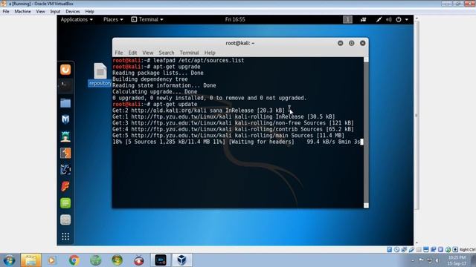
Task: Open Windows Start button
Action: coord(9,260)
